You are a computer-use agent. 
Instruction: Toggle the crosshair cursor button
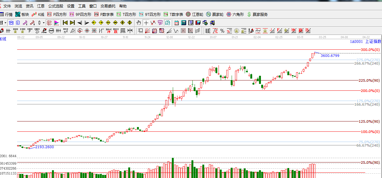click(146, 23)
